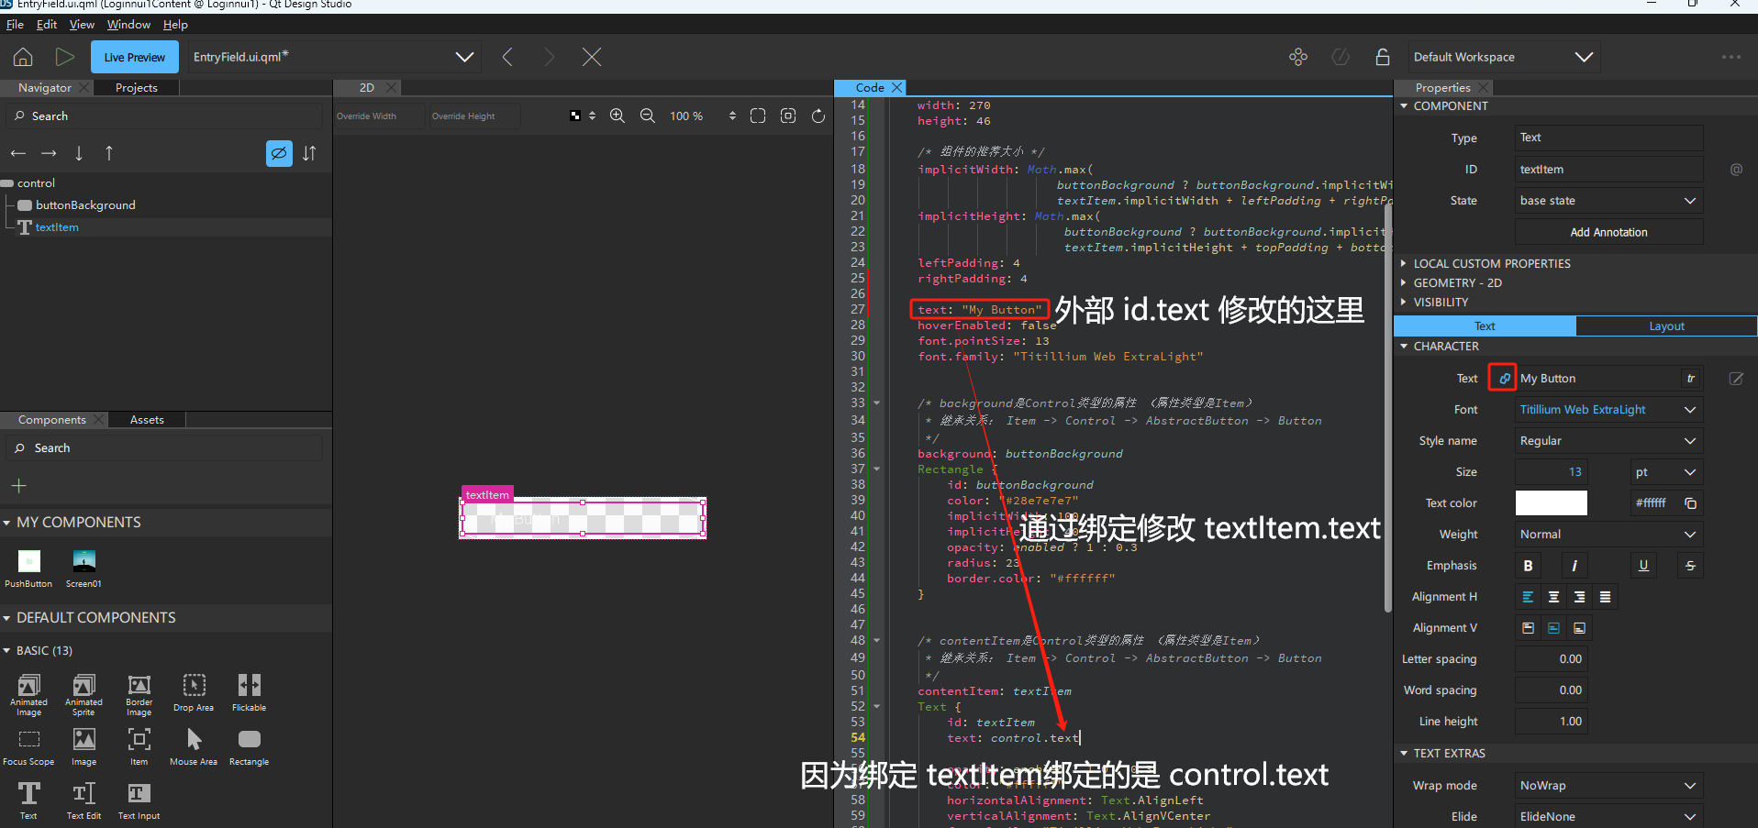Collapse the DEFAULT COMPONENTS section
Screen dimensions: 1758x828
7,618
